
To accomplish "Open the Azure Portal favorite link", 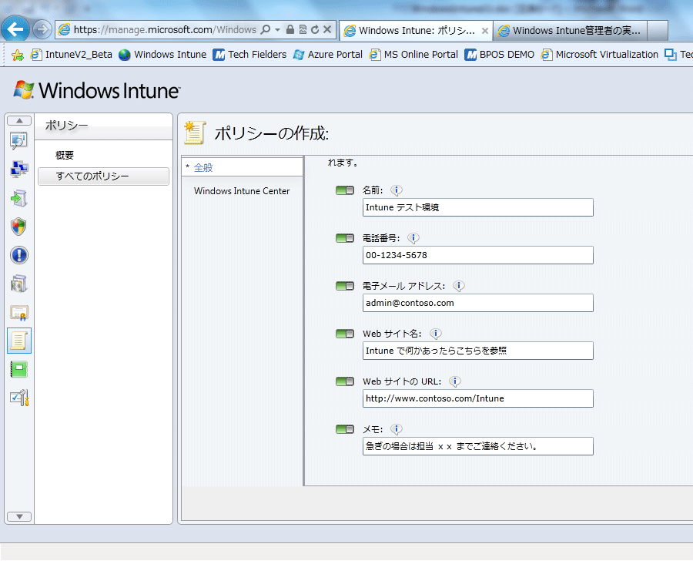I will click(x=327, y=55).
